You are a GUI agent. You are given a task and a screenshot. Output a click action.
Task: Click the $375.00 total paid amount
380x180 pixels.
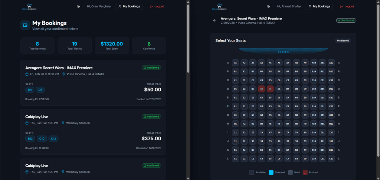pyautogui.click(x=151, y=138)
